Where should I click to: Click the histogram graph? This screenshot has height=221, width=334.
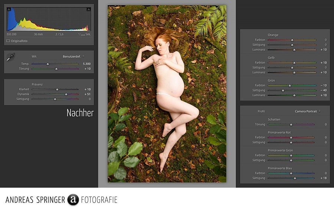point(49,19)
